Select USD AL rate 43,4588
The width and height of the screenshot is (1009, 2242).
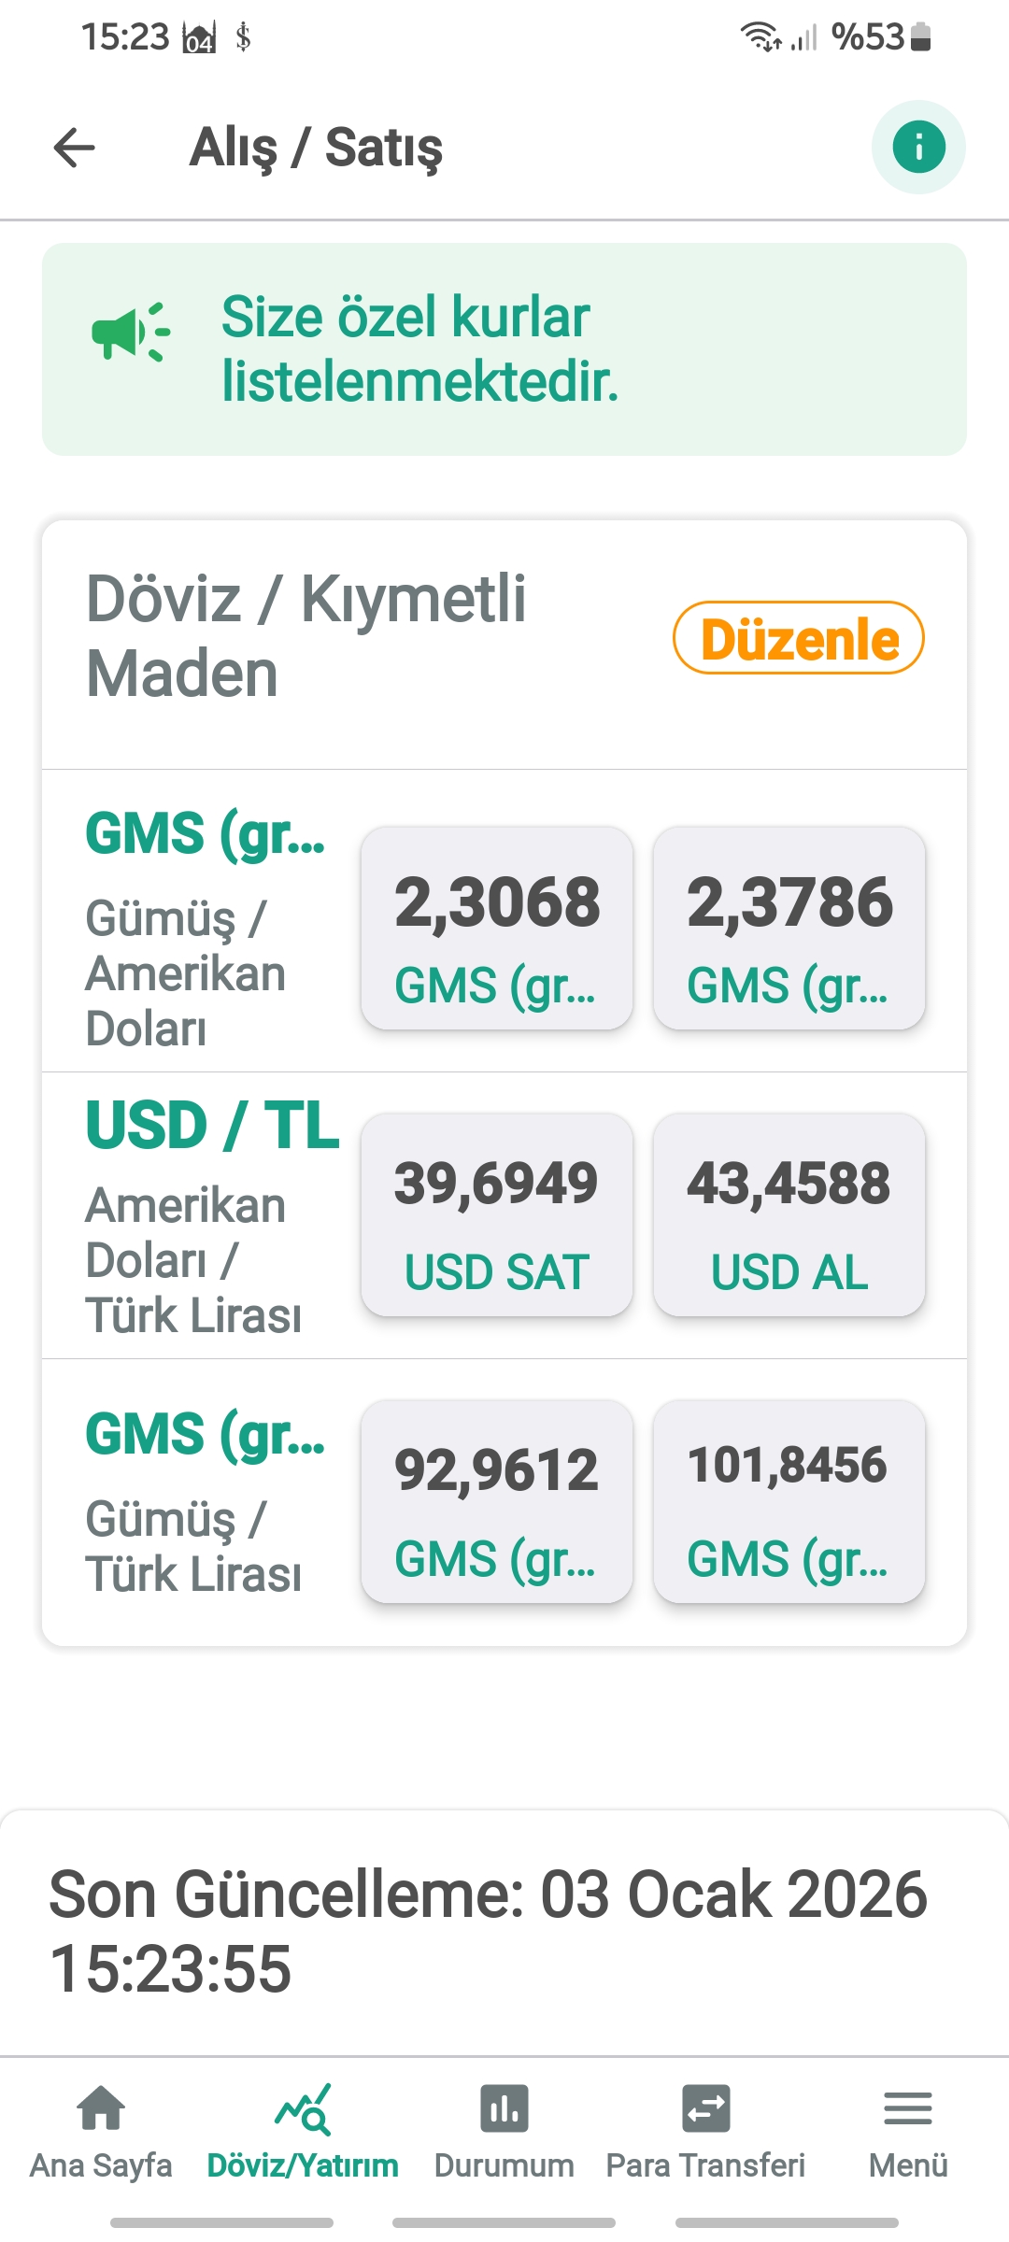pos(789,1214)
